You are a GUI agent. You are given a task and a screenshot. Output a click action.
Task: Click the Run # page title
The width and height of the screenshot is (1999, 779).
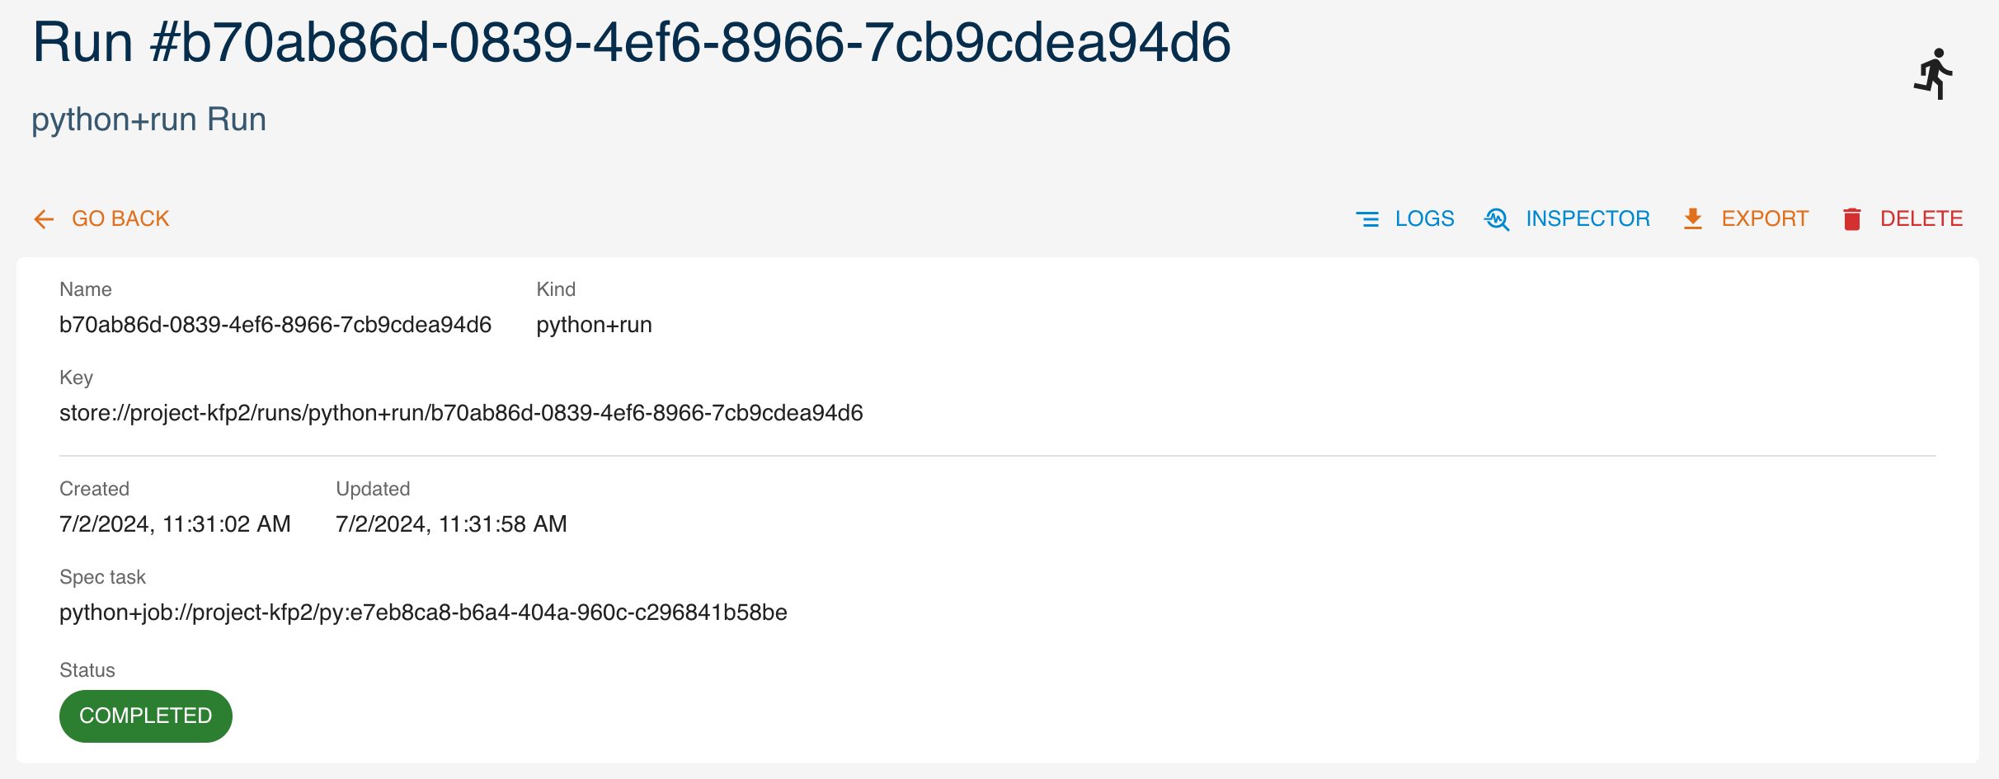tap(632, 43)
